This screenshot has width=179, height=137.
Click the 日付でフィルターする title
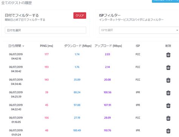(x=22, y=15)
